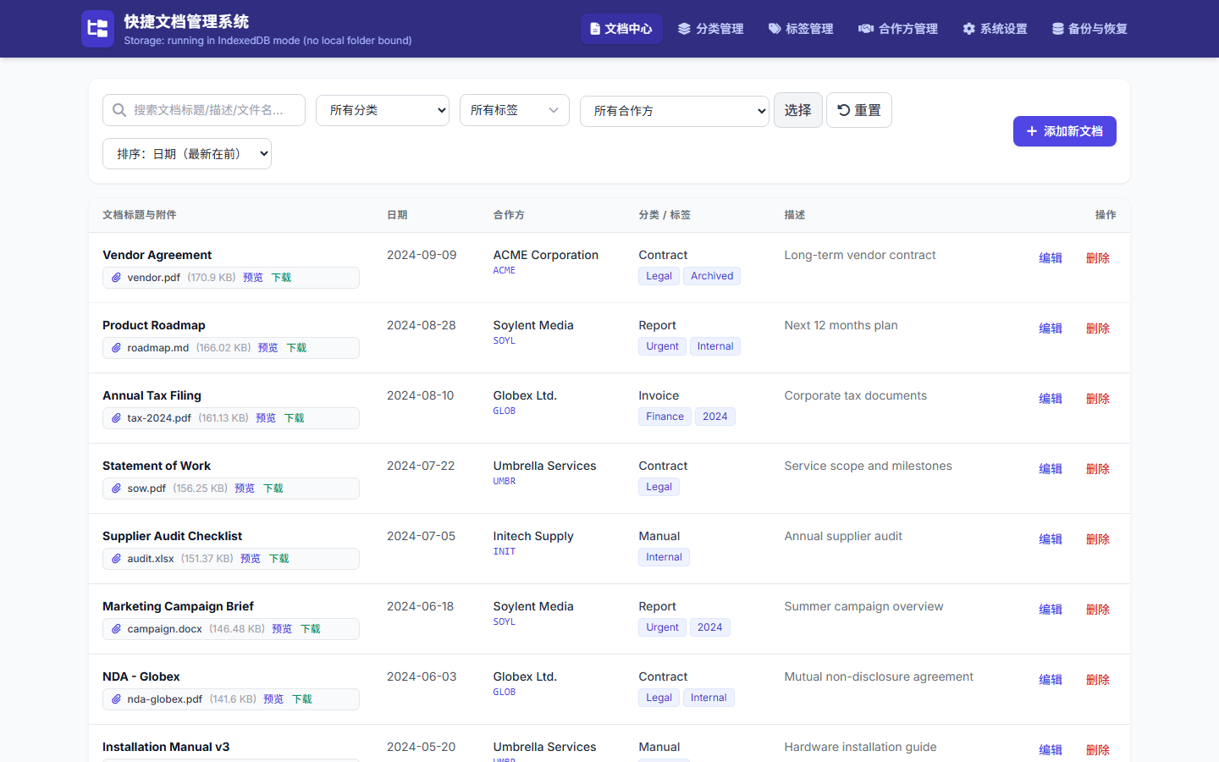Click the app logo icon in header
Viewport: 1219px width, 762px height.
(x=97, y=29)
